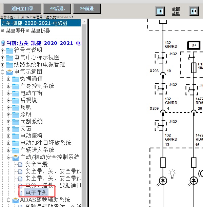Click the open-folder icon of 电气示意图

click(9, 72)
